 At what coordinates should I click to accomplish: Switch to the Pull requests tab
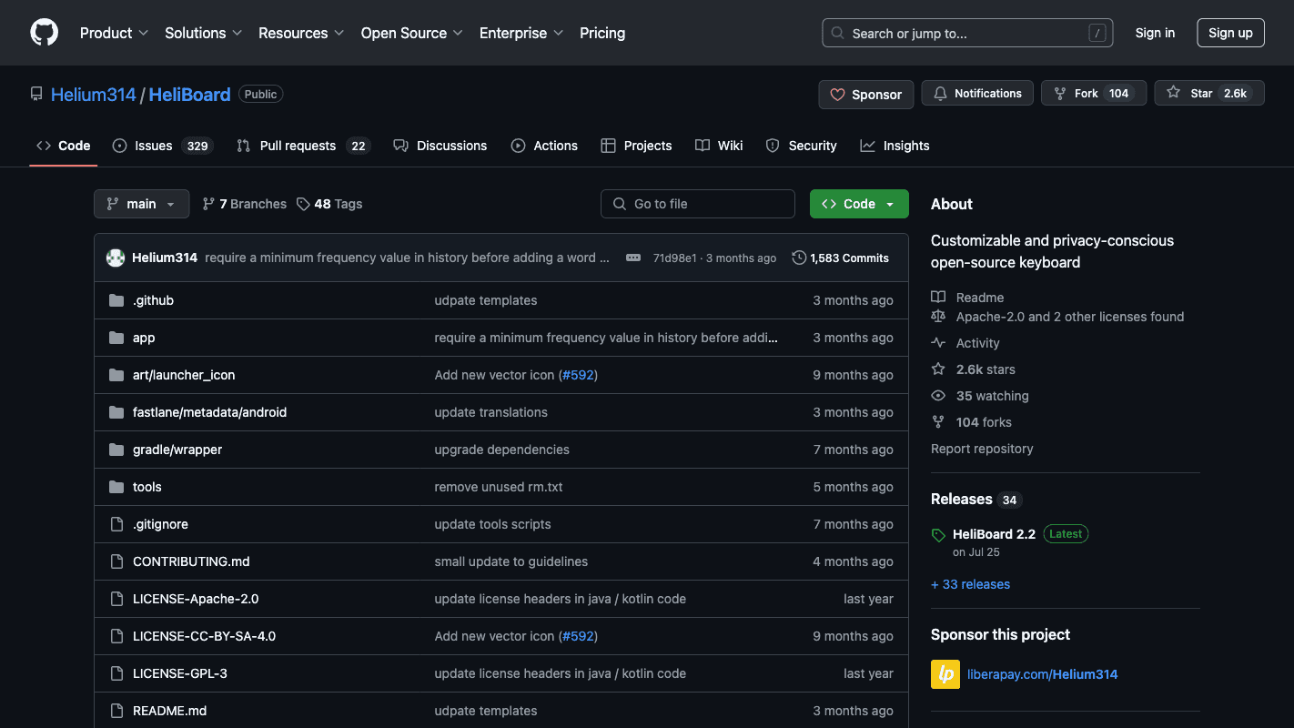tap(303, 146)
